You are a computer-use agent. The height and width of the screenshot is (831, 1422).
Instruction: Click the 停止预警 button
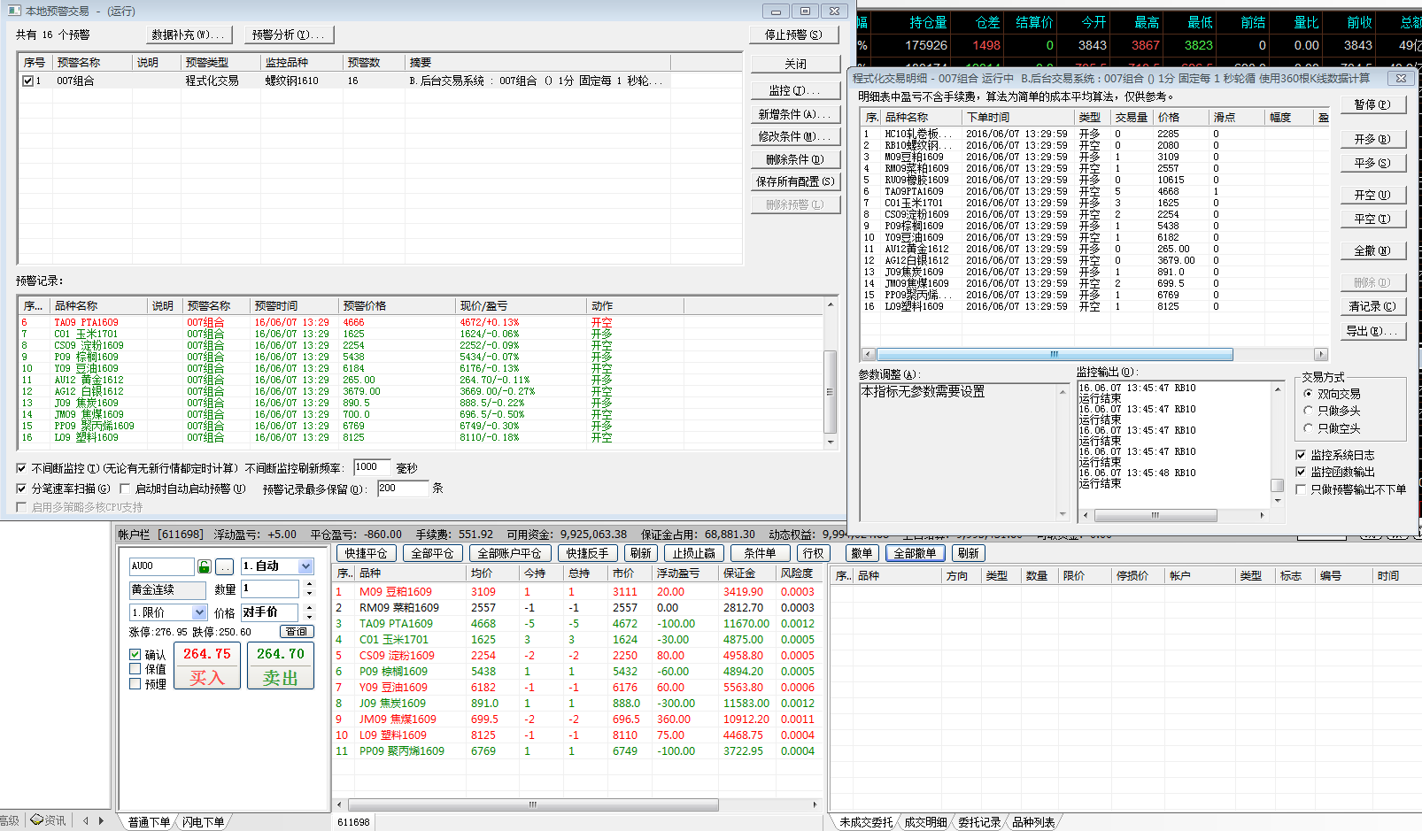[793, 35]
